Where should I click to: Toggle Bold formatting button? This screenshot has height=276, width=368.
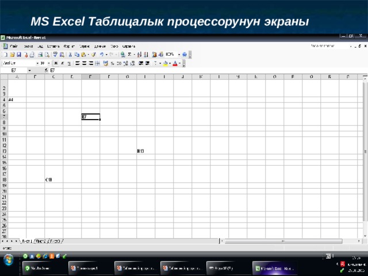(x=56, y=63)
